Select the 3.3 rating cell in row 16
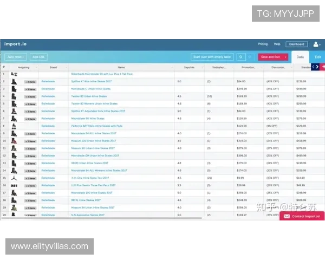Viewport: 325px width, 260px height. tap(179, 185)
